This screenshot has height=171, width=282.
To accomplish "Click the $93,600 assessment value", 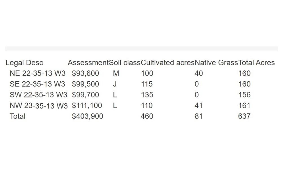I will pyautogui.click(x=85, y=73).
